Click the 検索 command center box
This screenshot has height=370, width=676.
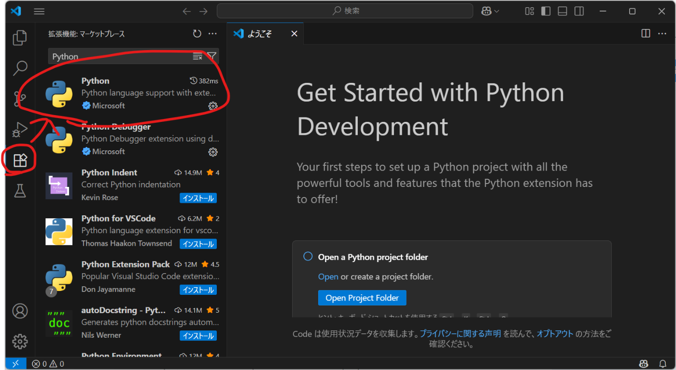click(345, 11)
